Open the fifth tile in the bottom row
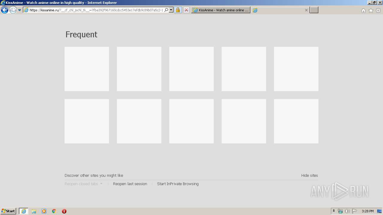383x215 pixels. pos(296,121)
